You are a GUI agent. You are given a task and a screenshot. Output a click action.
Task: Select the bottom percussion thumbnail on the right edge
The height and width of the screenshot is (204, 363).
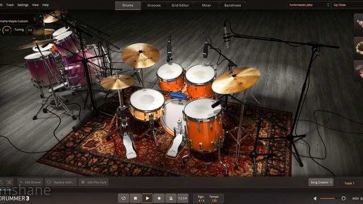point(359,71)
